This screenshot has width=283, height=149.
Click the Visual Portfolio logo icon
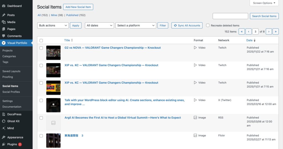click(x=4, y=43)
